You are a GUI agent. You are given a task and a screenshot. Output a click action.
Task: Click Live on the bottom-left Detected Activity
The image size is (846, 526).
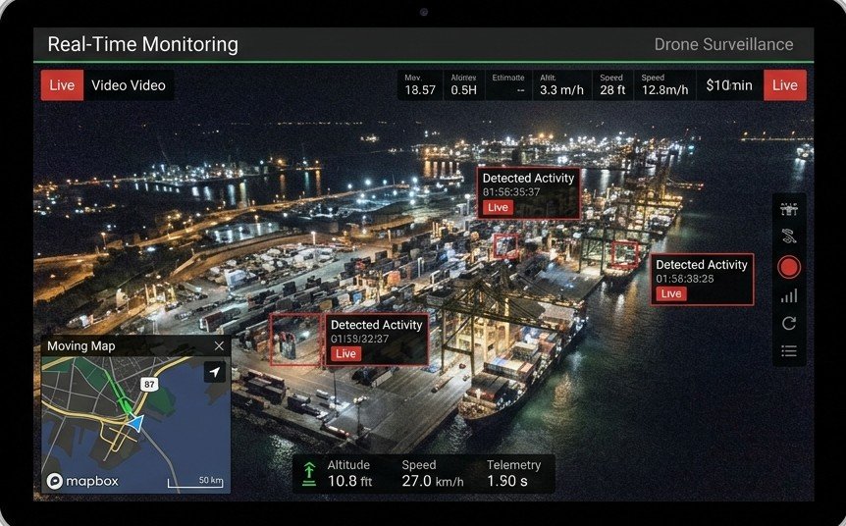pos(345,354)
